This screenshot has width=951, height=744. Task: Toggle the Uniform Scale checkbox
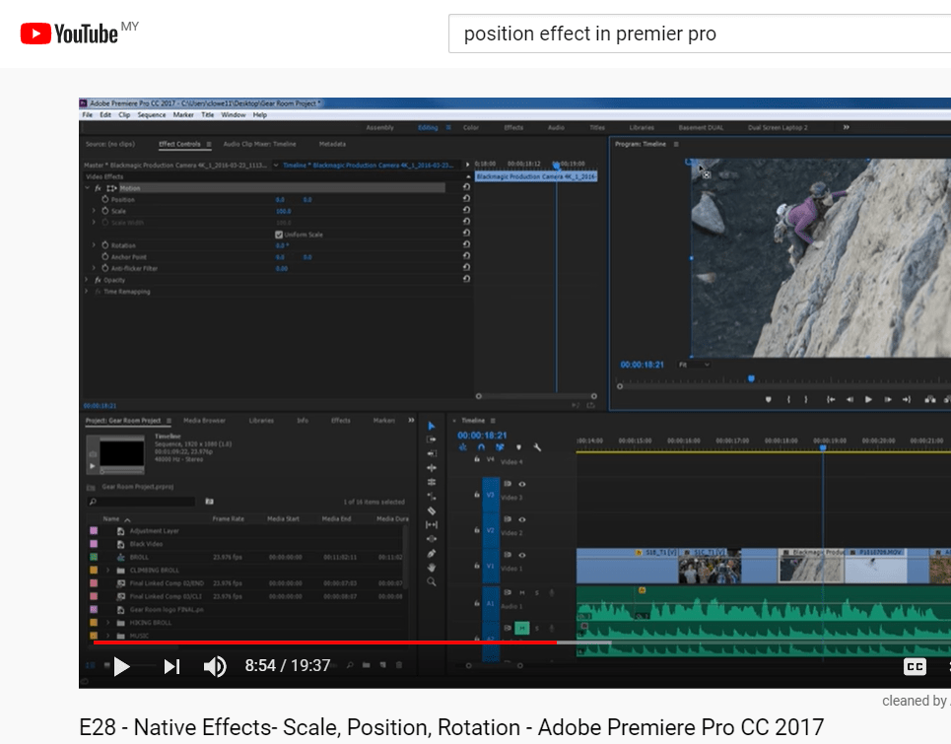pos(279,235)
